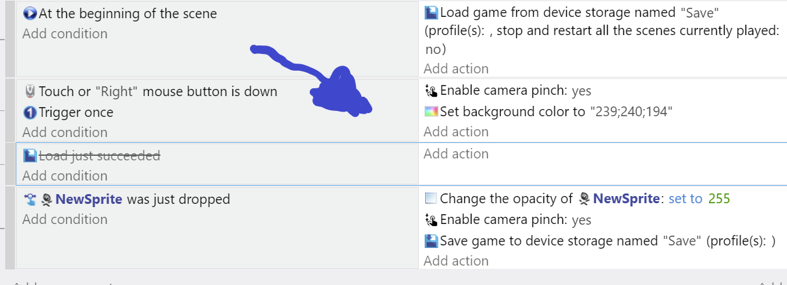Click the opacity value 255
This screenshot has width=787, height=285.
click(719, 199)
